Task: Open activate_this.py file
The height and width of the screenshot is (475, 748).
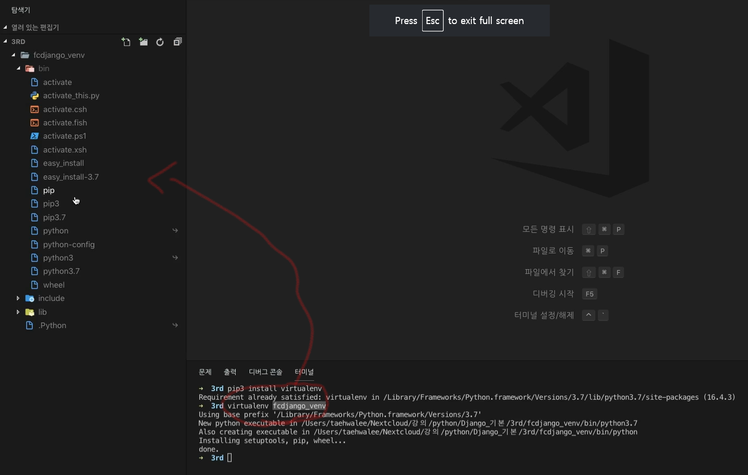Action: (x=71, y=96)
